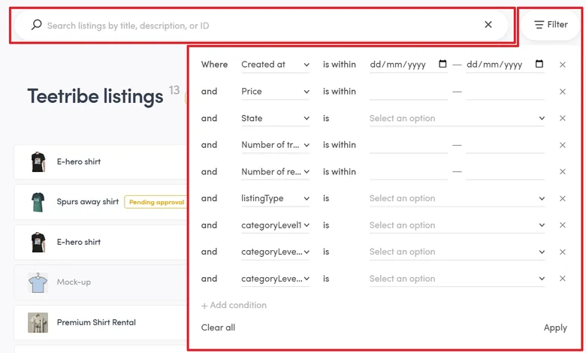Viewport: 586px width, 353px height.
Task: Remove the categoryLevel1 condition
Action: coord(563,225)
